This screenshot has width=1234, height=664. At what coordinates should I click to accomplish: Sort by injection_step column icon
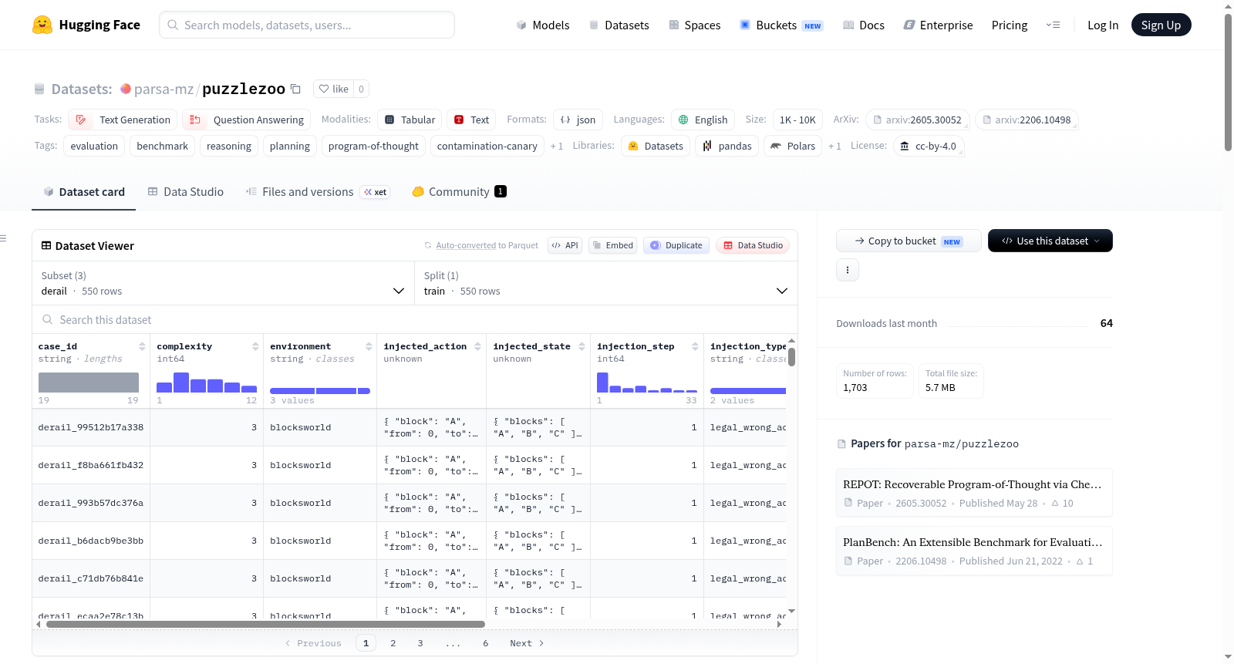tap(695, 346)
